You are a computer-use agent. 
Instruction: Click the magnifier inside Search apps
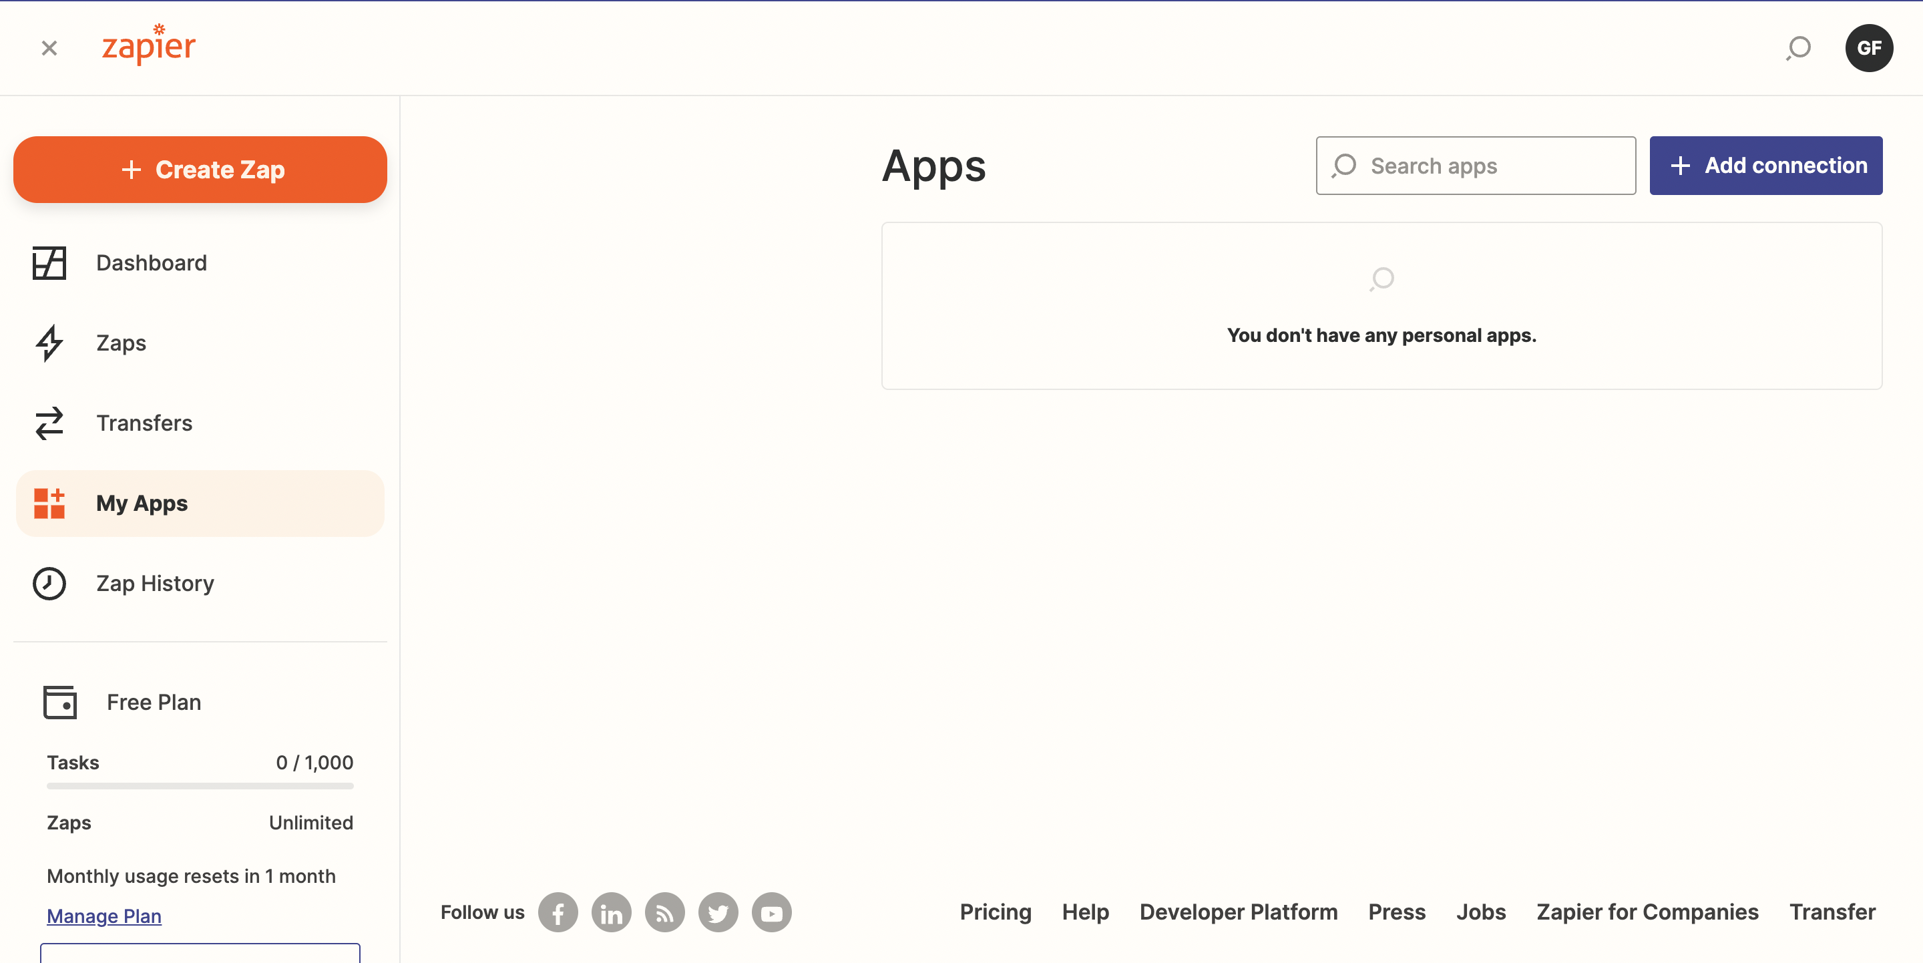[x=1343, y=166]
